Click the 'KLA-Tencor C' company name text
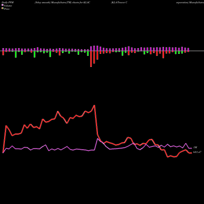The width and height of the screenshot is (204, 204). [x=119, y=2]
